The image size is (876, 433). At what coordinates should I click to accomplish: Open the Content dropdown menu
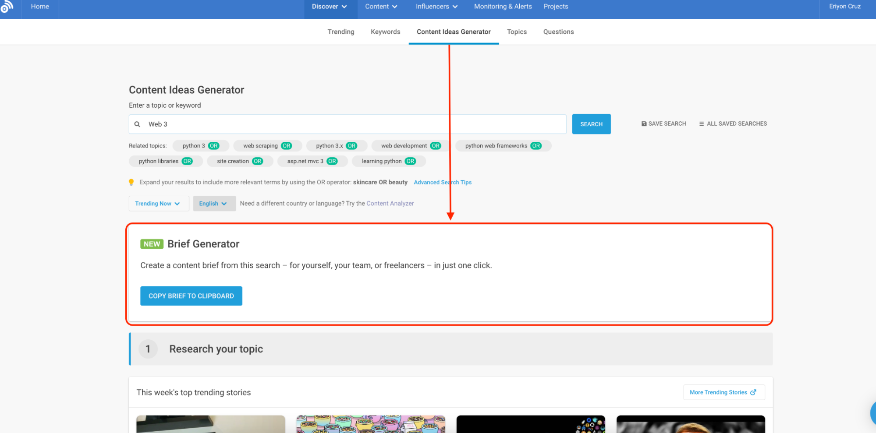tap(381, 7)
